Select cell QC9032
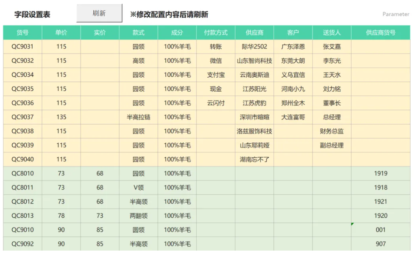The image size is (416, 254). (22, 61)
